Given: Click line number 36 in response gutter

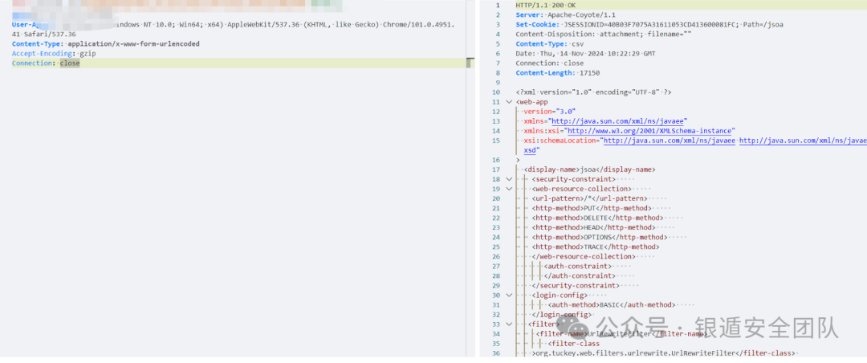Looking at the screenshot, I should coord(496,353).
